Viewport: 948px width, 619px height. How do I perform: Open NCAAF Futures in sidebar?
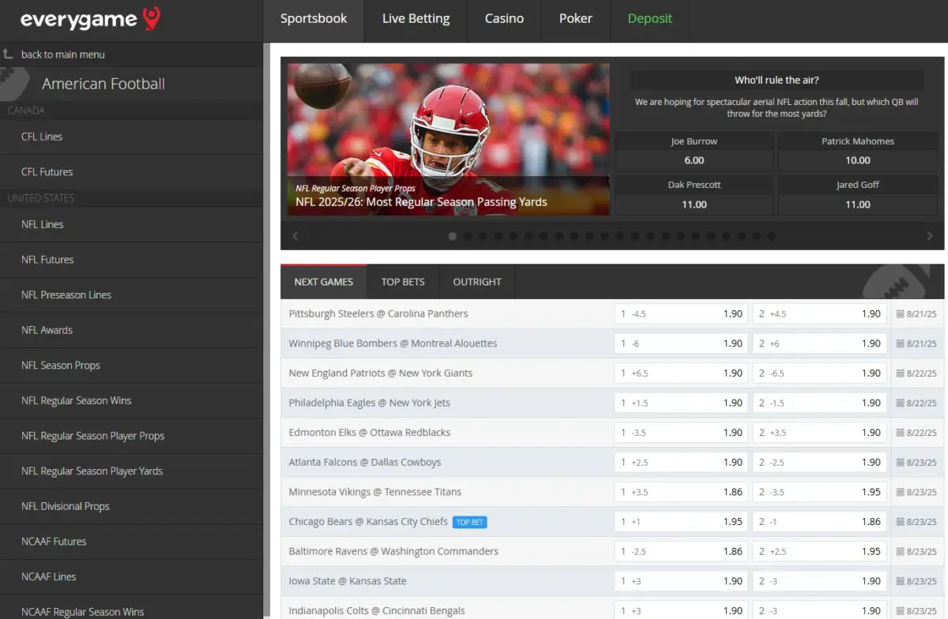131,542
